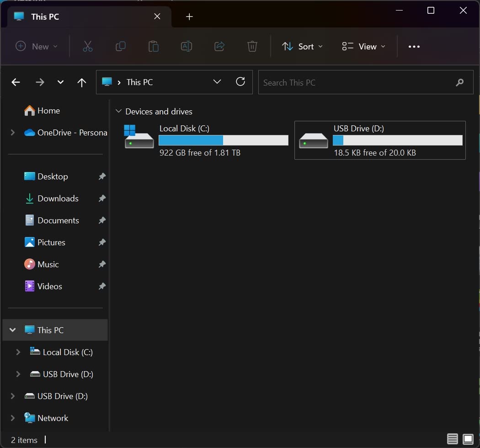Click the Share icon in toolbar

click(x=219, y=47)
